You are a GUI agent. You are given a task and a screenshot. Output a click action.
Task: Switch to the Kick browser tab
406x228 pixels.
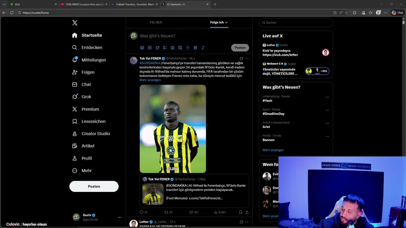[33, 4]
